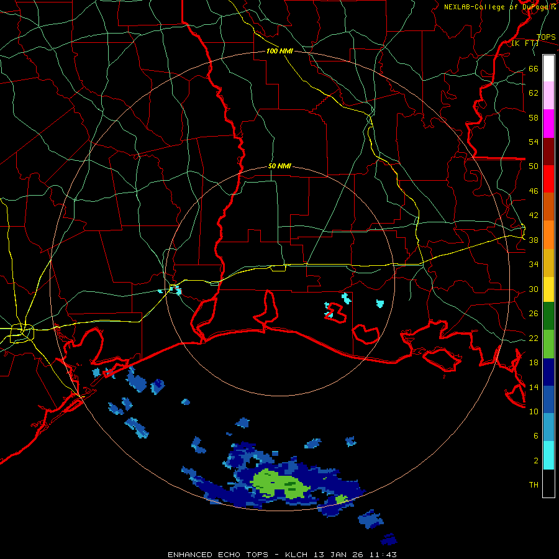Screen dimensions: 559x559
Task: Click the 'KLCH' station ID in caption
Action: [296, 555]
